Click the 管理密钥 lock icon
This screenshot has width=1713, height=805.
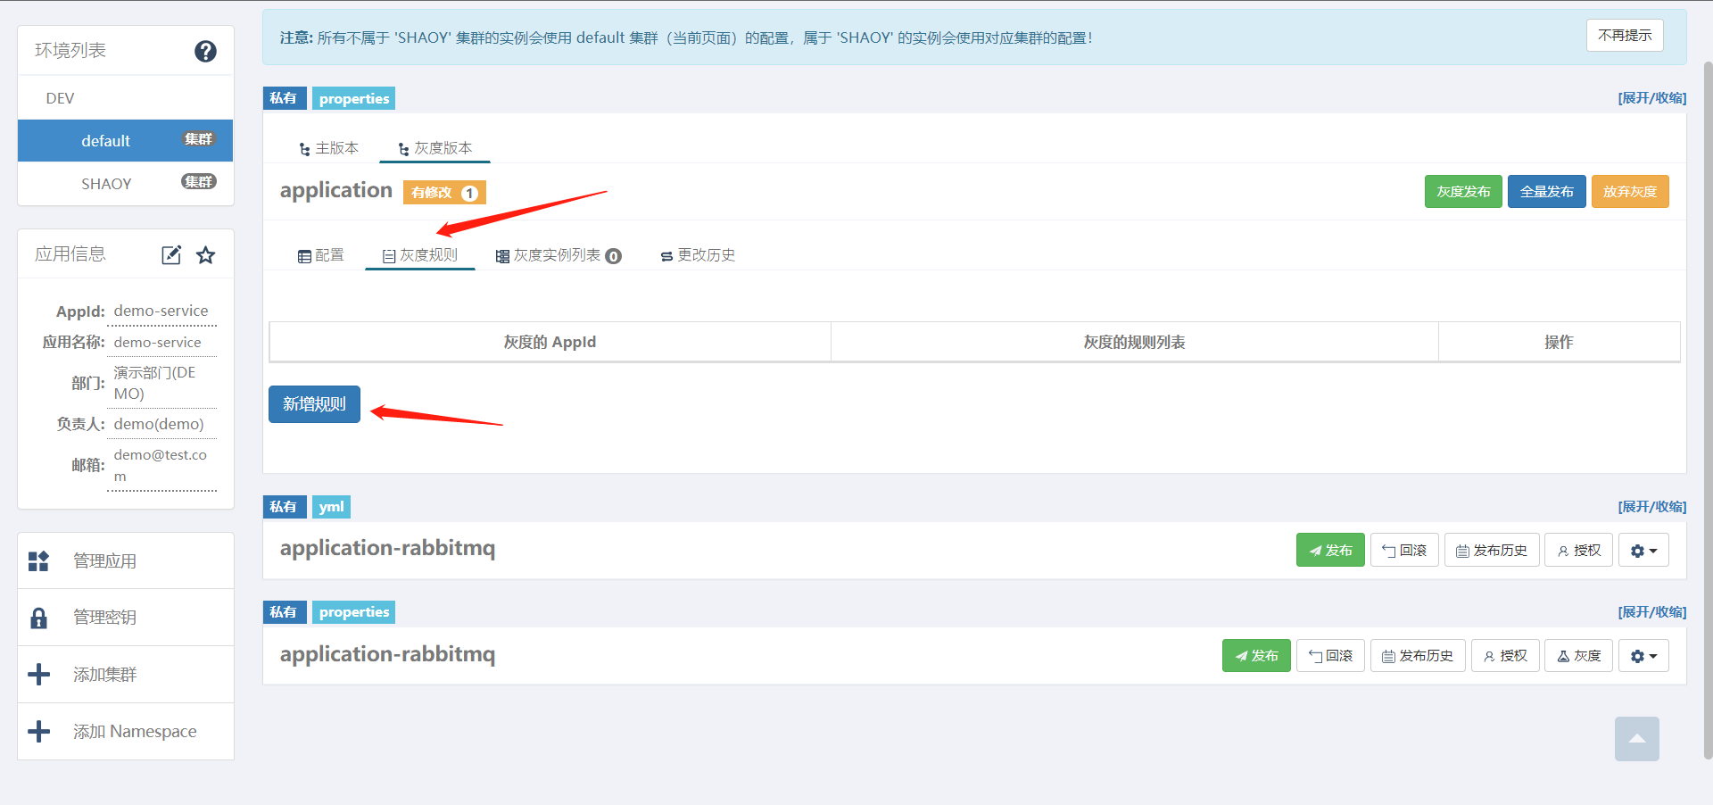coord(38,618)
